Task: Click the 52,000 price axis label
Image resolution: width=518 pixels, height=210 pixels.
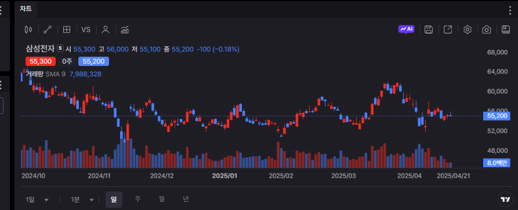Action: 497,131
